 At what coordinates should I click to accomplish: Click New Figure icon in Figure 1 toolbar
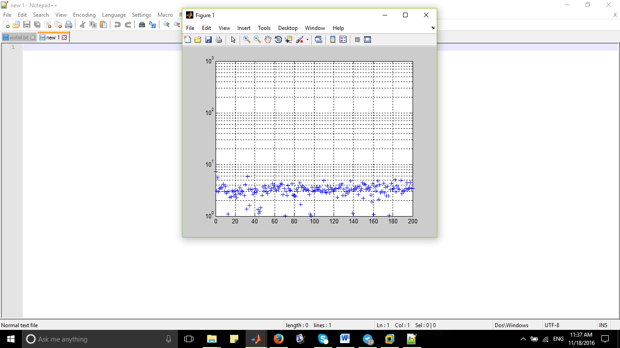(187, 40)
